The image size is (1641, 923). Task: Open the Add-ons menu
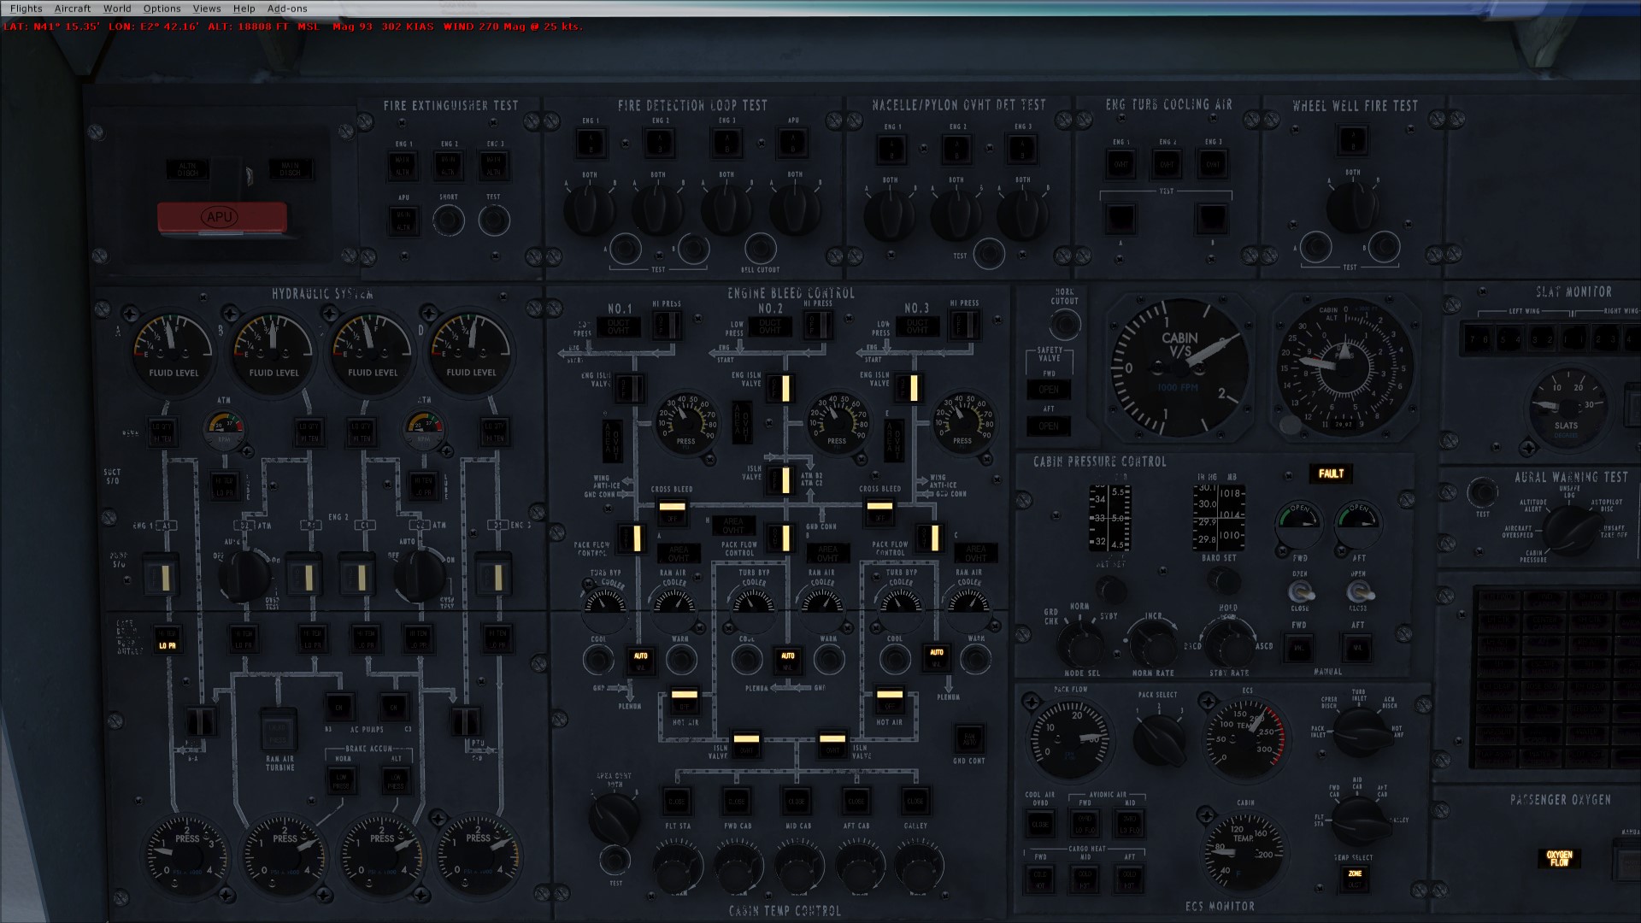coord(287,9)
